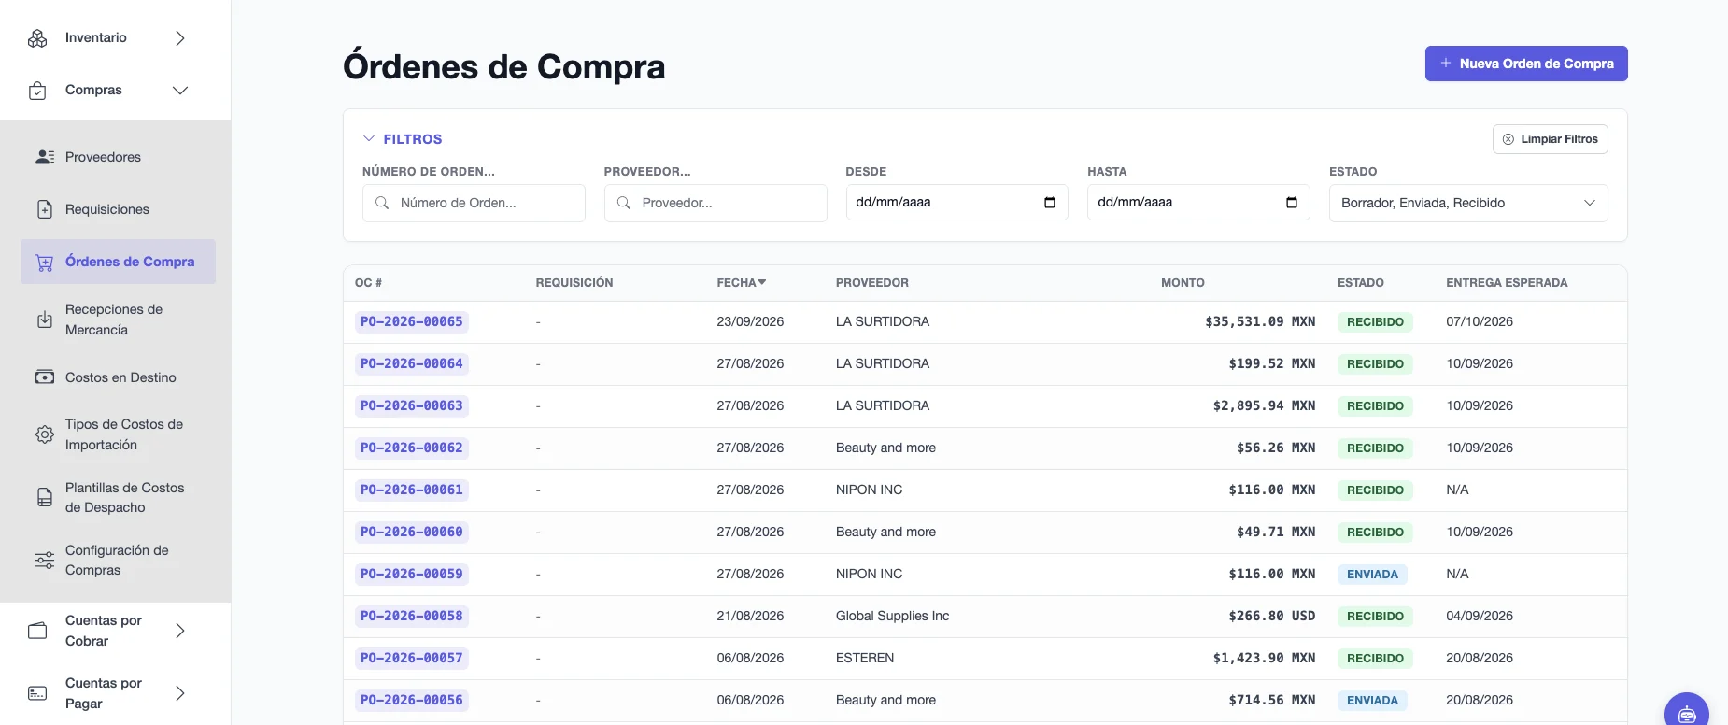Viewport: 1728px width, 725px height.
Task: Click the search icon in Proveedor field
Action: click(x=624, y=203)
